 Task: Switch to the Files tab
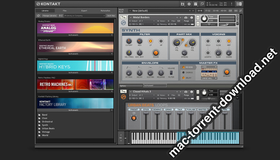65,11
